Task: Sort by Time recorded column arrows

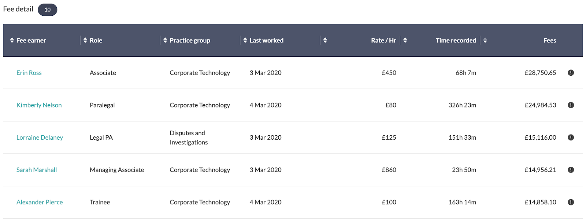Action: [405, 40]
